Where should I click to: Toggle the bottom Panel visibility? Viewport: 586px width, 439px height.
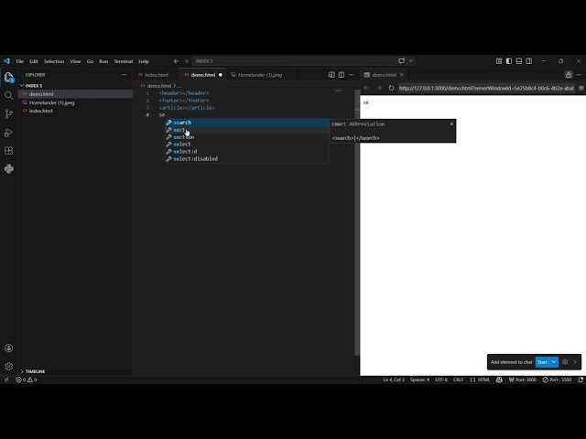click(x=519, y=61)
